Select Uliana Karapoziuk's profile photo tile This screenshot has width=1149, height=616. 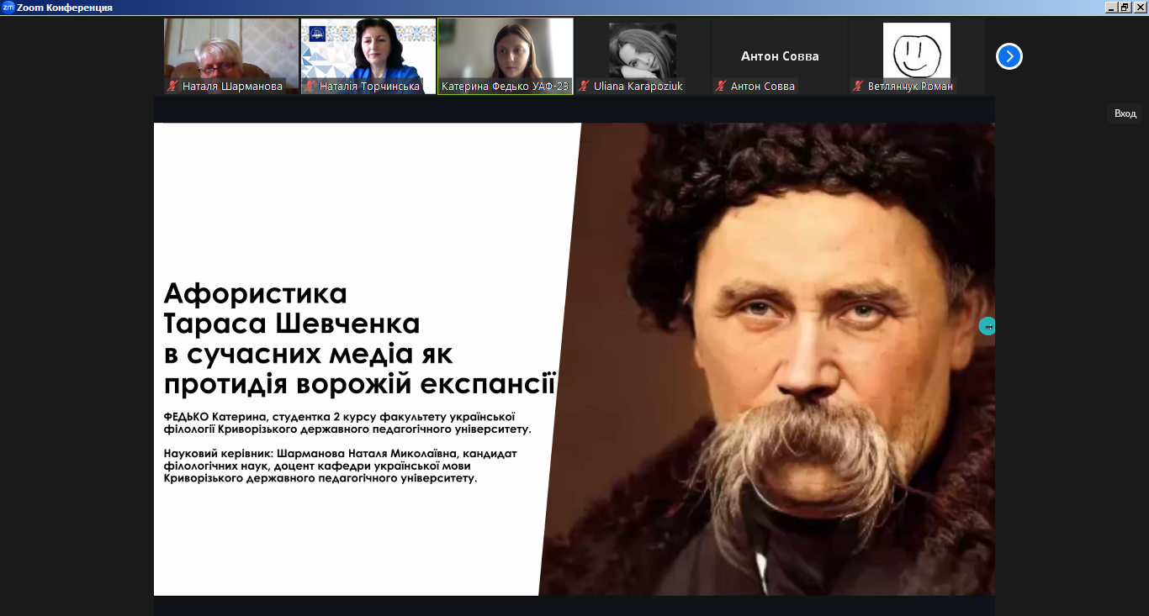pos(642,49)
